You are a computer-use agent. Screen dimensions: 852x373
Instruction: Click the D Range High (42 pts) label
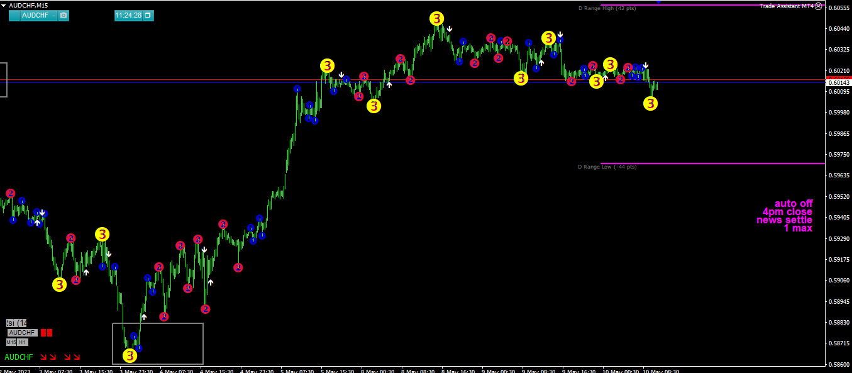607,8
